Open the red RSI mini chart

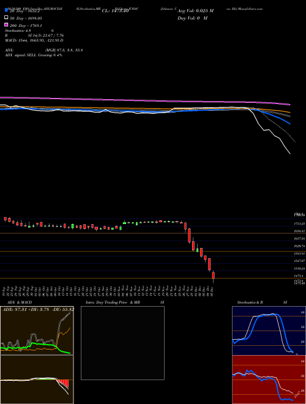[x=269, y=380]
